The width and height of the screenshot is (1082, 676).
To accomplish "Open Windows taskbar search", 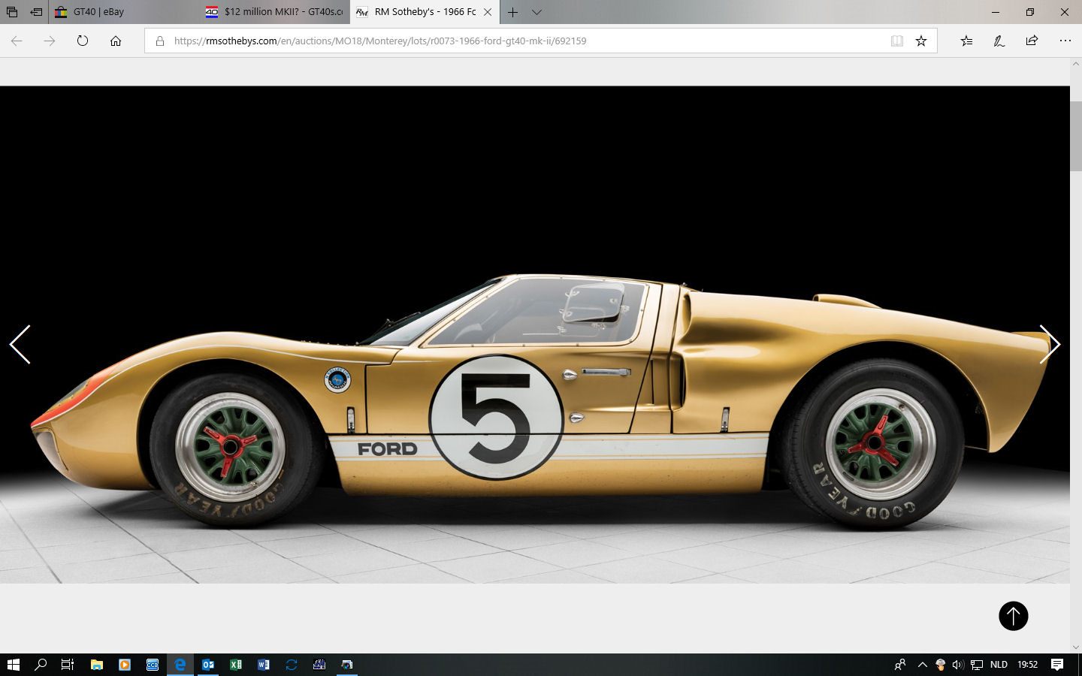I will pos(41,664).
